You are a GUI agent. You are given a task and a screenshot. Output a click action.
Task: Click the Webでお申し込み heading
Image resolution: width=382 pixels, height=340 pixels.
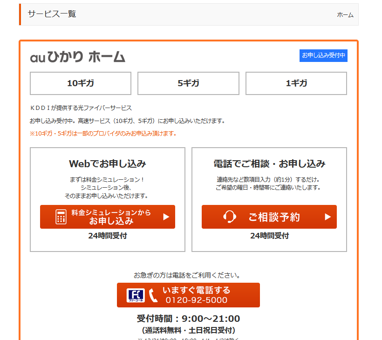[x=108, y=163]
